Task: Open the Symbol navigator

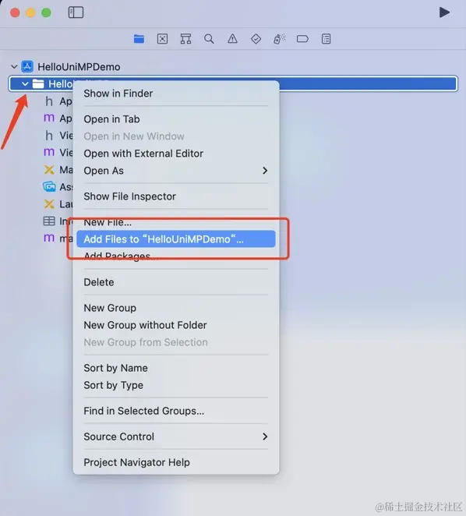Action: (x=185, y=39)
